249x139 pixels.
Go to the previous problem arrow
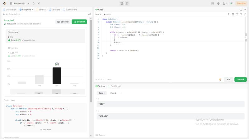[x=29, y=3]
